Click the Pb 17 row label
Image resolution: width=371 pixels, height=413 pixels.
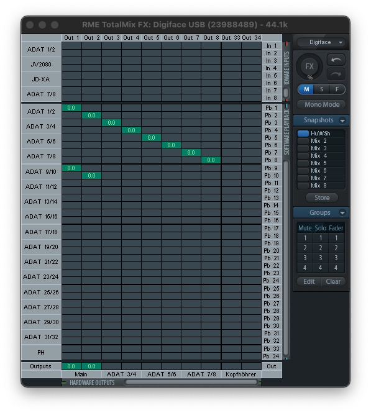tap(272, 229)
